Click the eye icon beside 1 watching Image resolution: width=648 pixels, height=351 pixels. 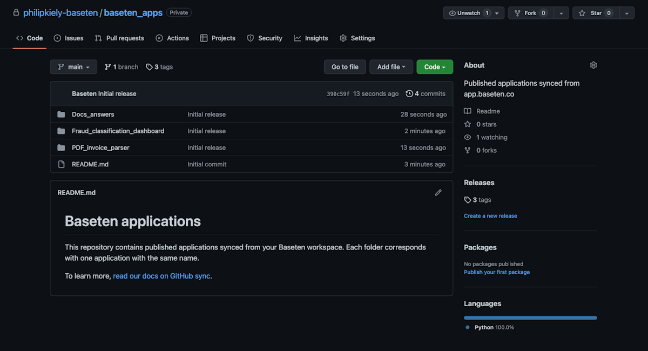[x=468, y=137]
